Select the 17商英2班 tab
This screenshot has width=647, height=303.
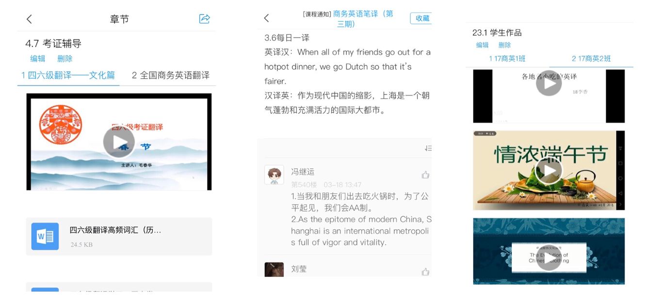pyautogui.click(x=591, y=59)
